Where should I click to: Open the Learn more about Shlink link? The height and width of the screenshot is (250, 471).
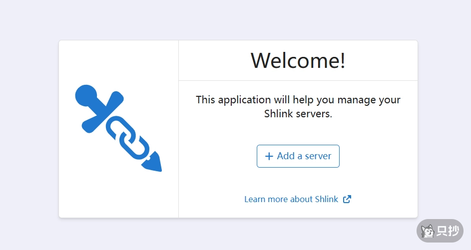click(x=291, y=199)
